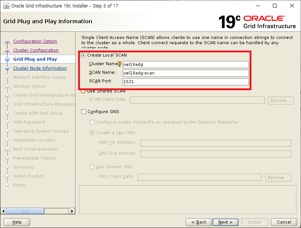Viewport: 301px width, 228px height.
Task: Click the Create Grid Infrastructure Ma step
Action: [x=44, y=95]
